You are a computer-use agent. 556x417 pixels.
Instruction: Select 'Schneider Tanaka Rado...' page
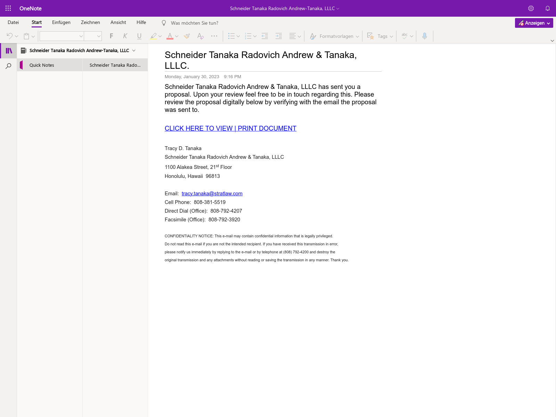tap(115, 65)
